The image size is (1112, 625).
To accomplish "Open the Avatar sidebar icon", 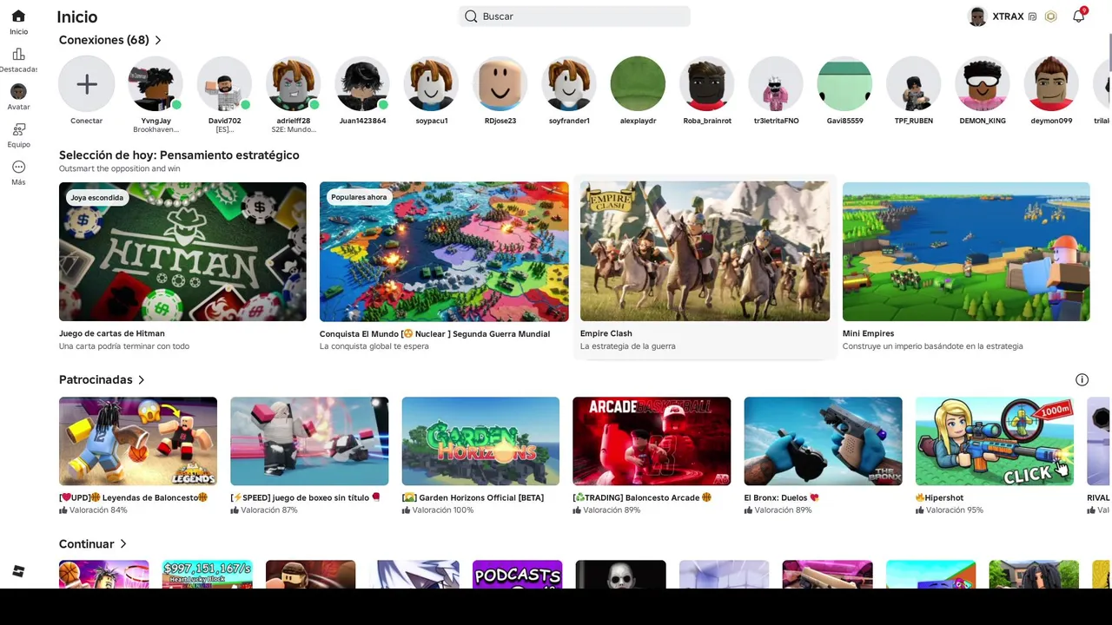I will coord(18,92).
